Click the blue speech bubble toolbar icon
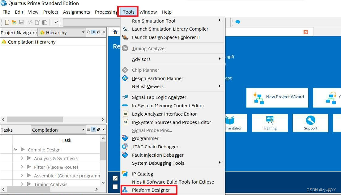The width and height of the screenshot is (341, 195). tap(238, 22)
